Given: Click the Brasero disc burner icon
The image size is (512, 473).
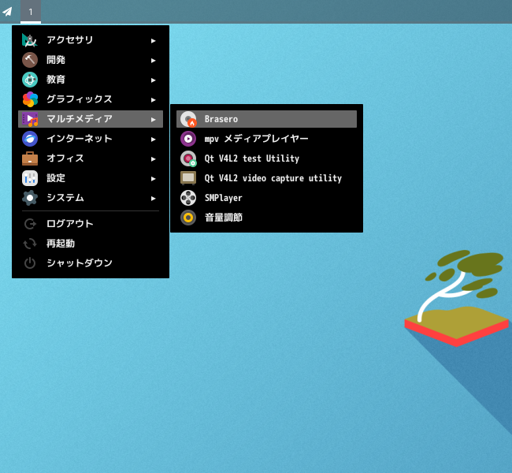Looking at the screenshot, I should 188,119.
